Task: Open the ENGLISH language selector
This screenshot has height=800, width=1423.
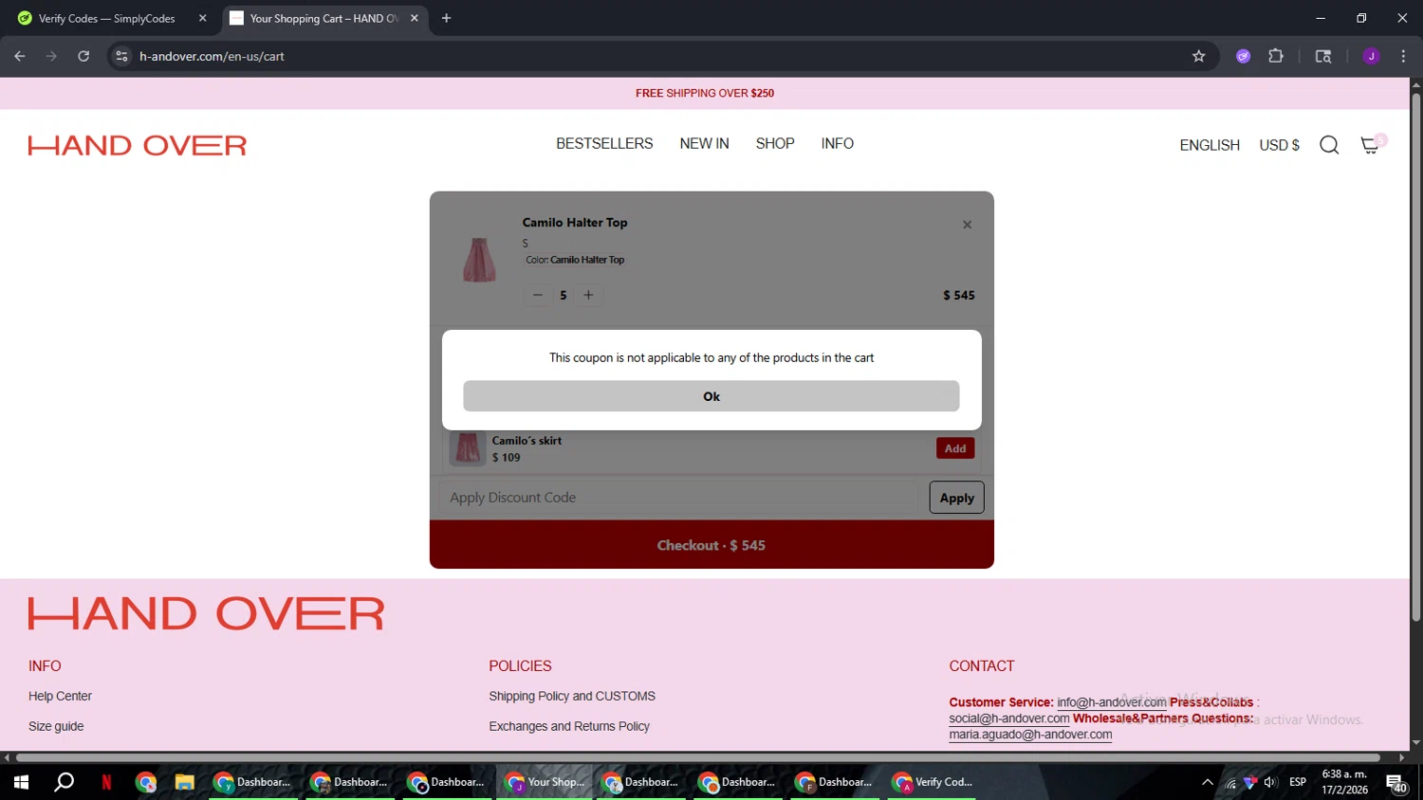Action: click(1210, 145)
